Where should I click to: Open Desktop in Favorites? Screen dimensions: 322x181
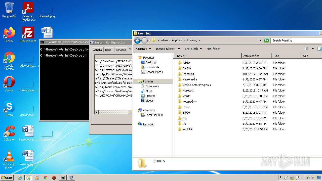[x=150, y=62]
